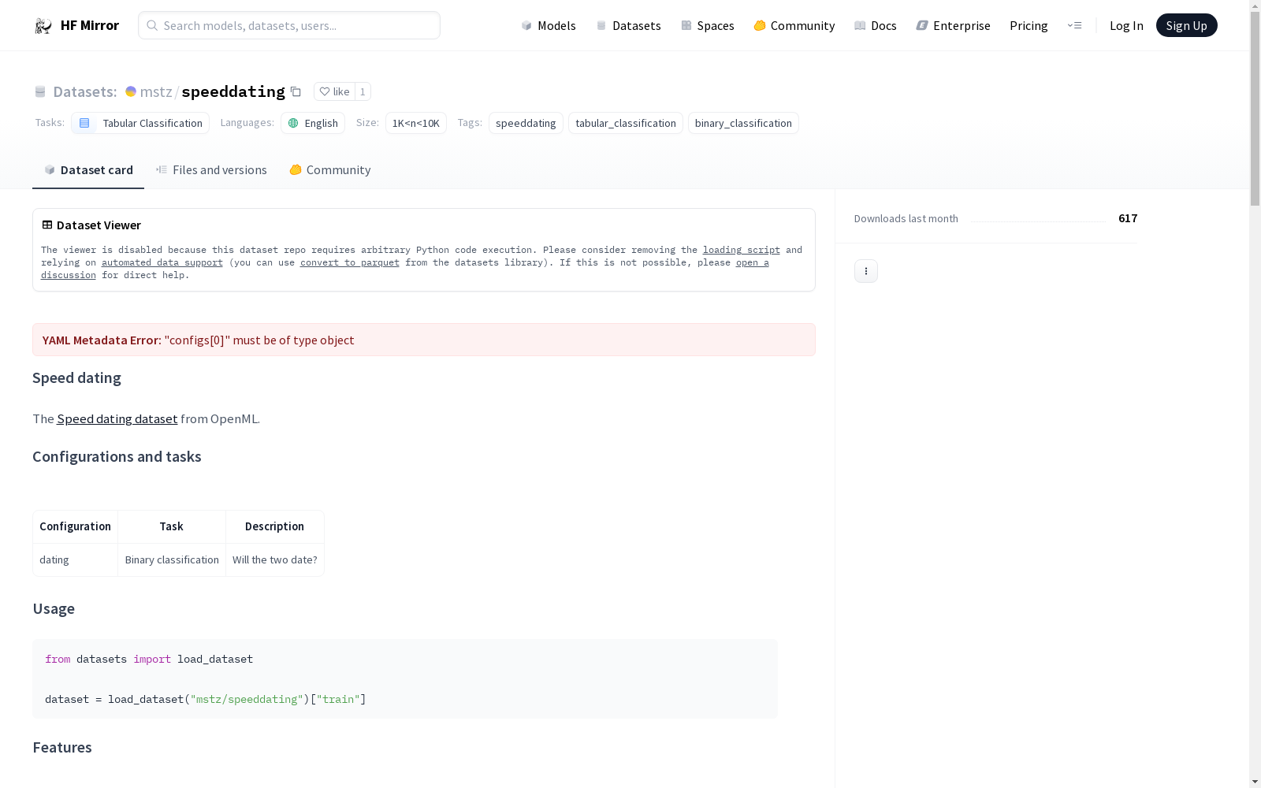Focus the search models, datasets, users field
Viewport: 1261px width, 788px height.
point(289,25)
